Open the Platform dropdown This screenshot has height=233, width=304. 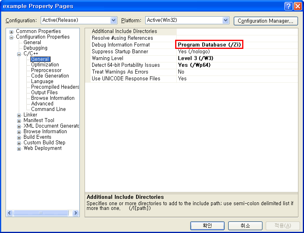click(226, 20)
